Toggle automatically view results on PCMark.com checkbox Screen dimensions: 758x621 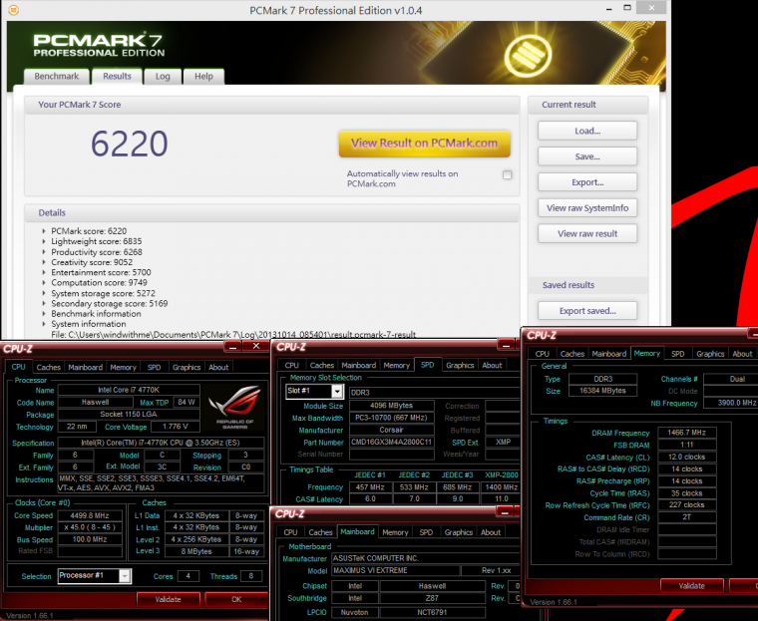(507, 175)
